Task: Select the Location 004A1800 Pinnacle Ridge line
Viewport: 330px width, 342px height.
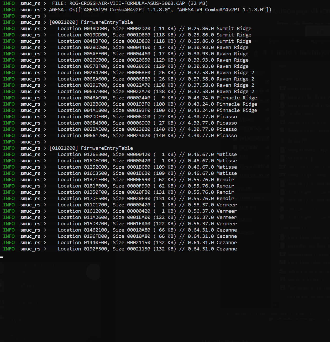Action: [x=130, y=110]
